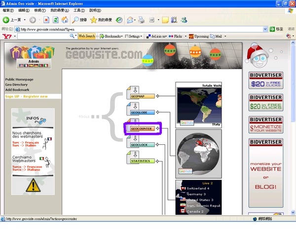The width and height of the screenshot is (296, 231).
Task: Stop page loading with red X icon
Action: point(46,20)
